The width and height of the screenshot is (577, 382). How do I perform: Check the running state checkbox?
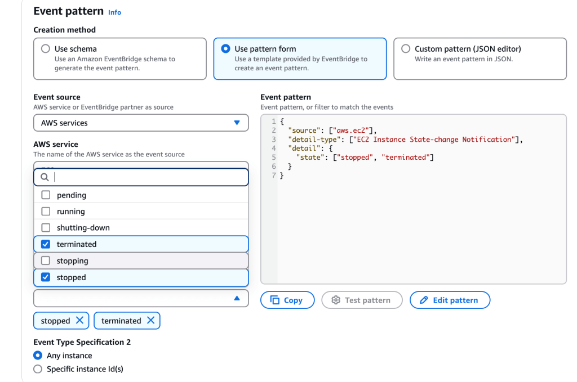click(46, 212)
